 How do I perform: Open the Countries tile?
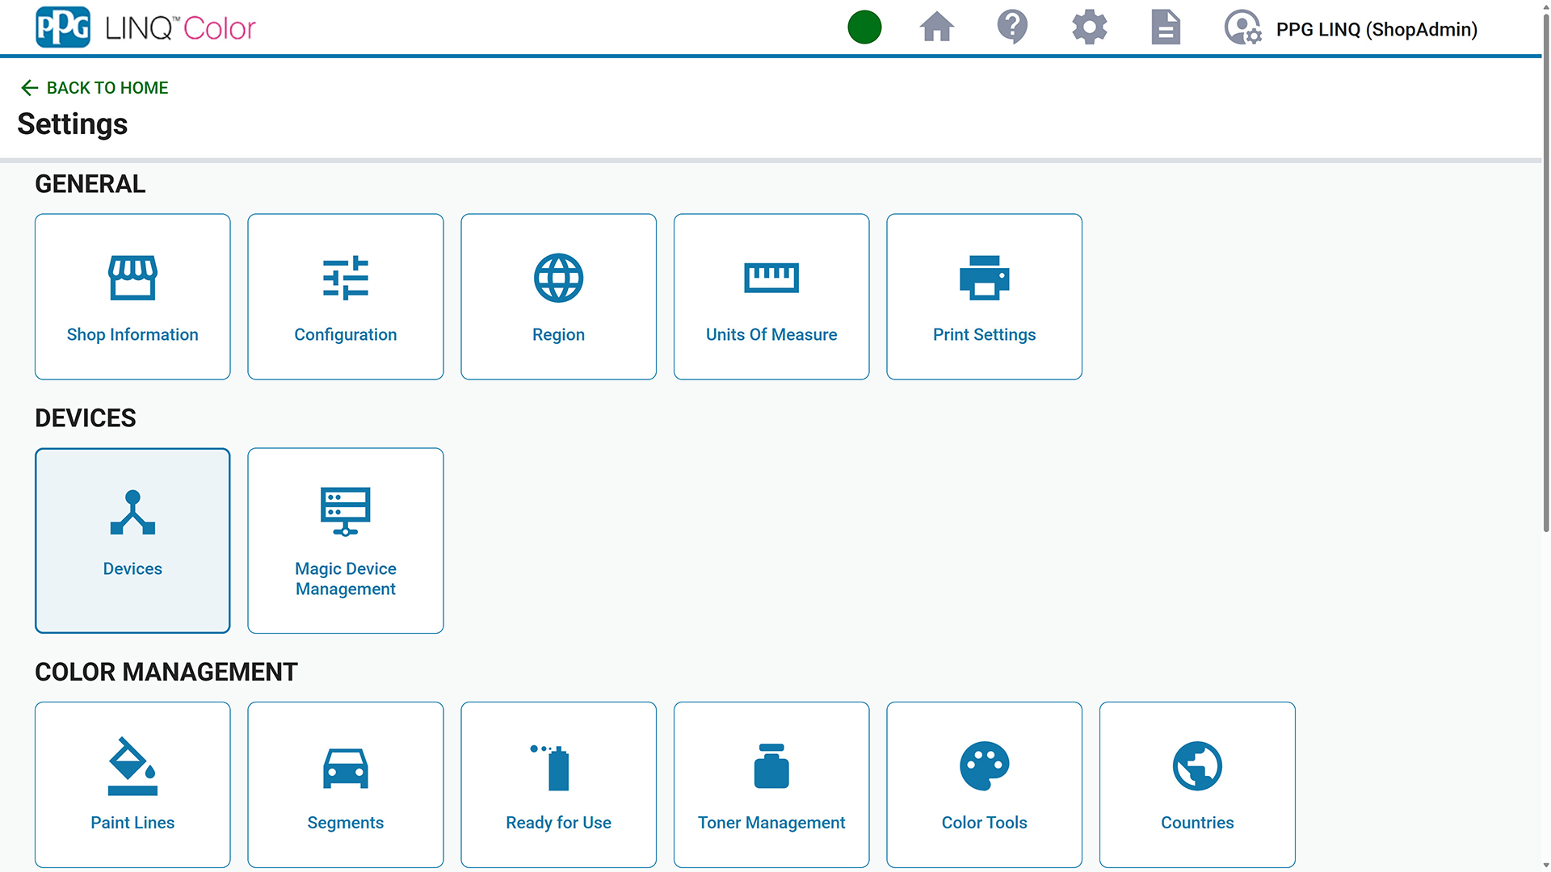(x=1196, y=784)
